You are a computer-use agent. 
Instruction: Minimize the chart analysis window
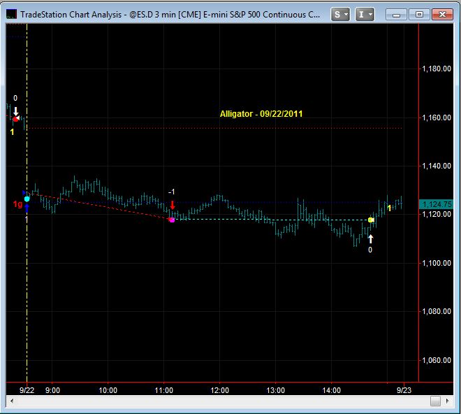(x=397, y=14)
